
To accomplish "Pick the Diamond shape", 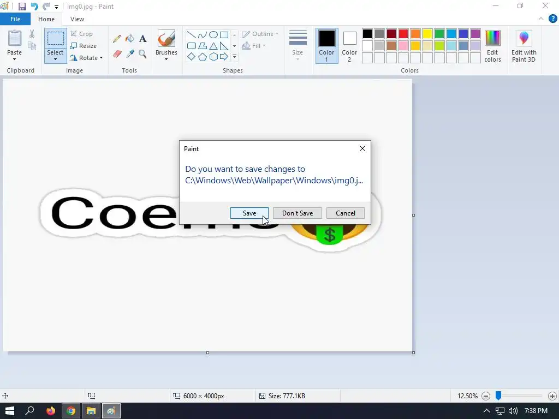I will tap(192, 57).
